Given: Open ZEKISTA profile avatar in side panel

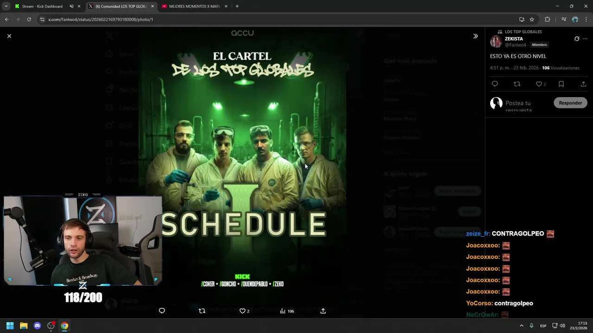Looking at the screenshot, I should coord(496,42).
